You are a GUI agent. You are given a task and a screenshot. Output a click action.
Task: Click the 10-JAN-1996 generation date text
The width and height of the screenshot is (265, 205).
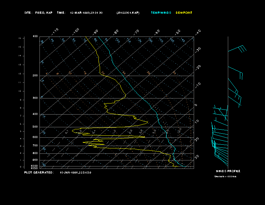point(75,173)
